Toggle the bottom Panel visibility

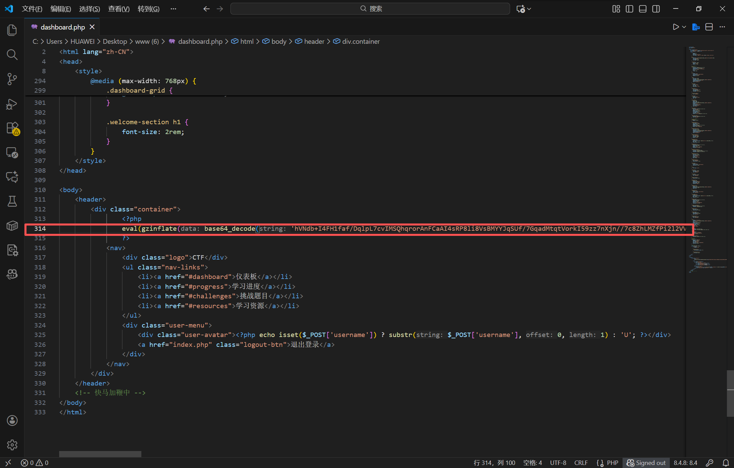coord(643,9)
